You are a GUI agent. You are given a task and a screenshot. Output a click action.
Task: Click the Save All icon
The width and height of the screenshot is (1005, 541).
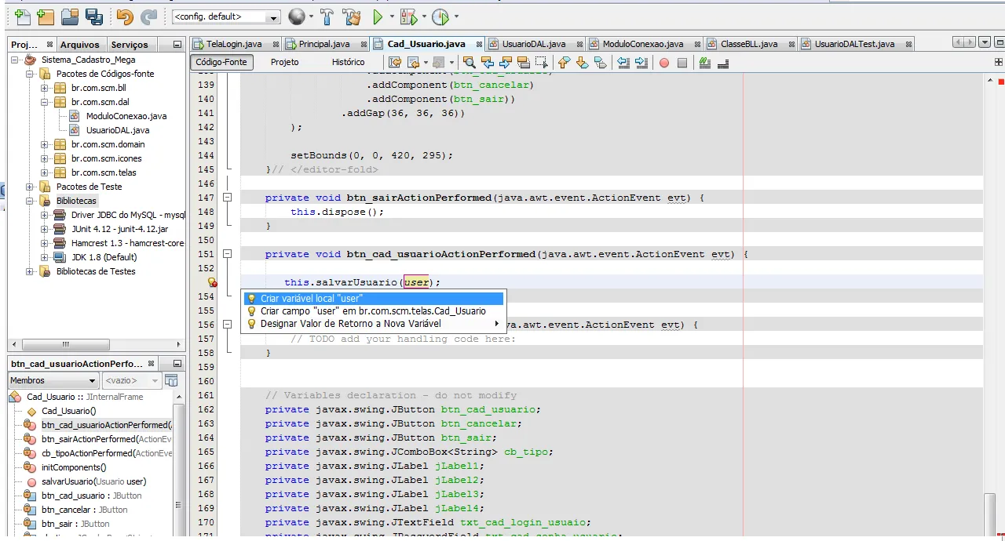tap(94, 16)
